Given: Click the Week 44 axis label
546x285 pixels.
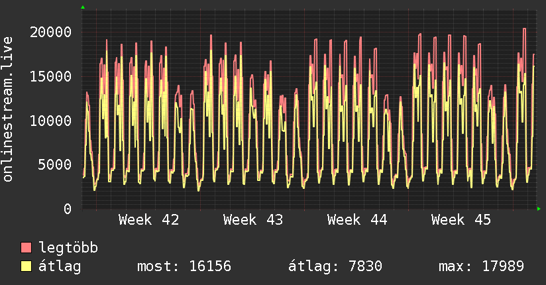Looking at the screenshot, I should pyautogui.click(x=357, y=220).
